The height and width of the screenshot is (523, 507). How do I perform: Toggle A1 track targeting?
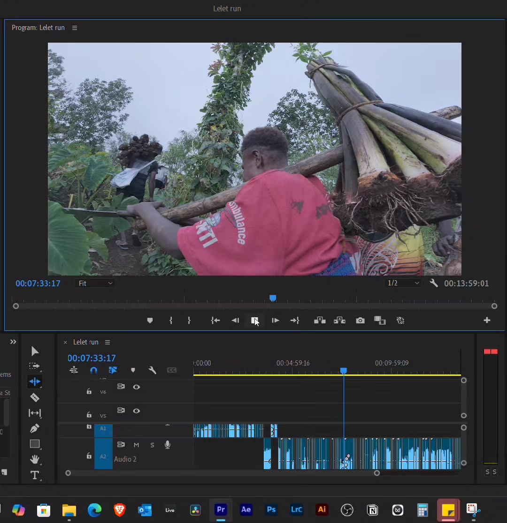(103, 429)
